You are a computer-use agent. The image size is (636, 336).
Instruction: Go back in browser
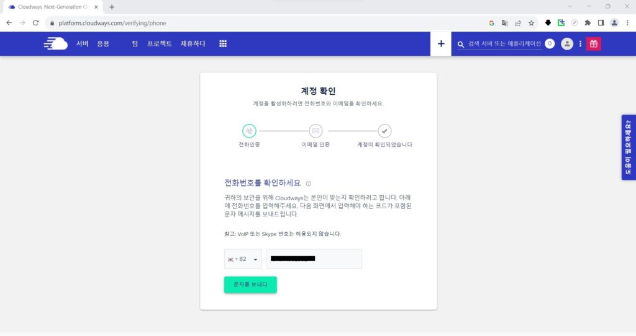pyautogui.click(x=9, y=23)
